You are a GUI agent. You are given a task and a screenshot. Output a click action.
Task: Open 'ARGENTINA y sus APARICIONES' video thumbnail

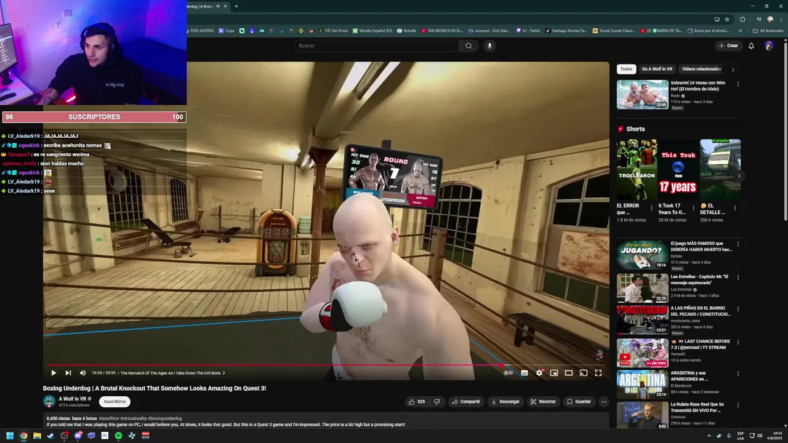[x=643, y=384]
